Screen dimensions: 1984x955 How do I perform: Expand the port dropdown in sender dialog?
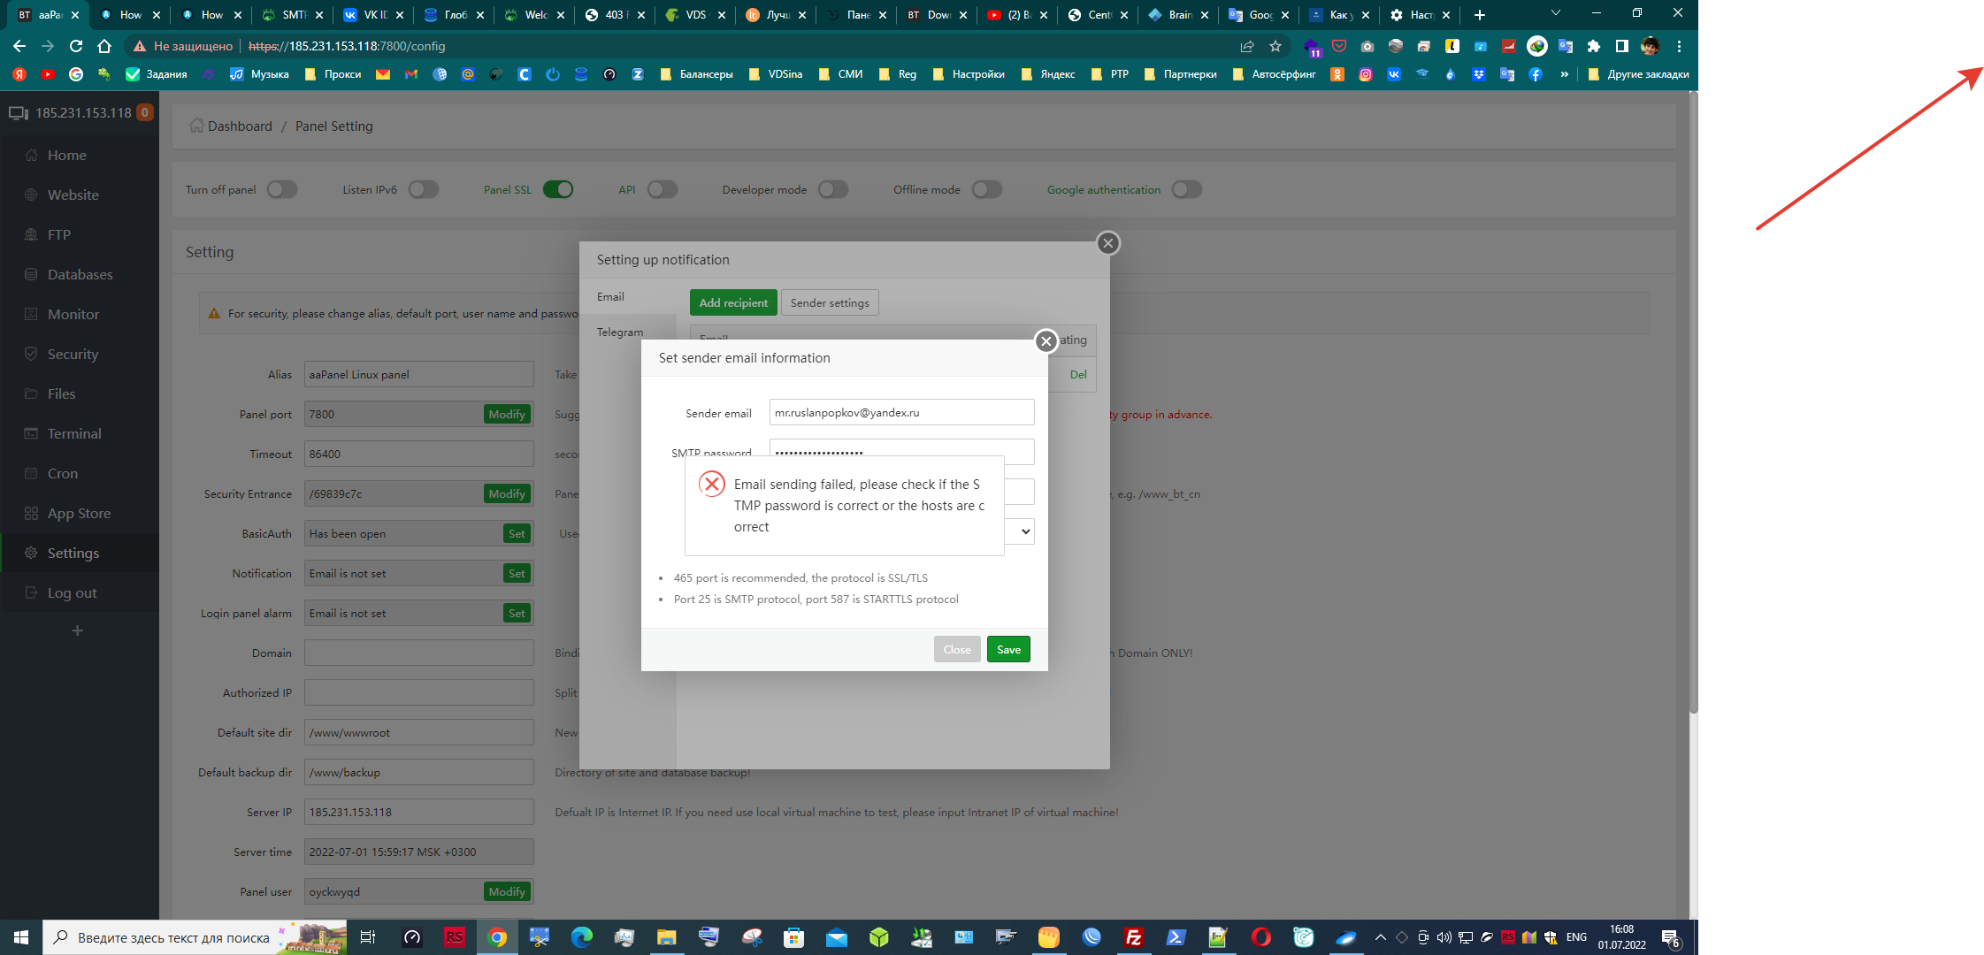point(1024,531)
